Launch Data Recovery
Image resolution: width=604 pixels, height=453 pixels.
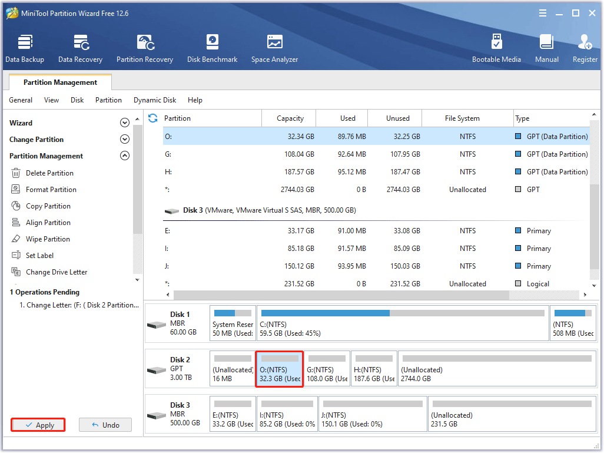coord(80,47)
